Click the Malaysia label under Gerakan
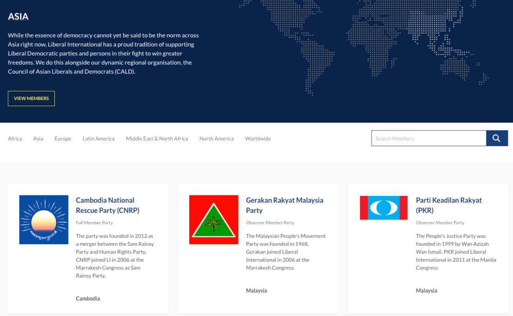Viewport: 513px width, 316px height. tap(256, 290)
